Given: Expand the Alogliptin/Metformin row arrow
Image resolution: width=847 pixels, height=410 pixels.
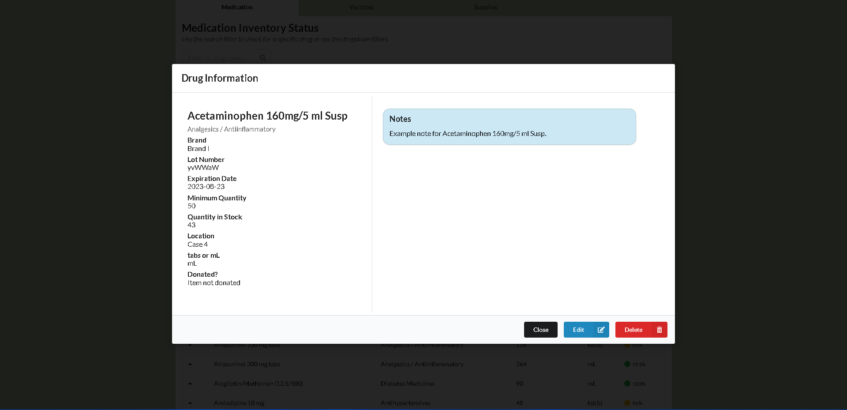Looking at the screenshot, I should click(190, 384).
